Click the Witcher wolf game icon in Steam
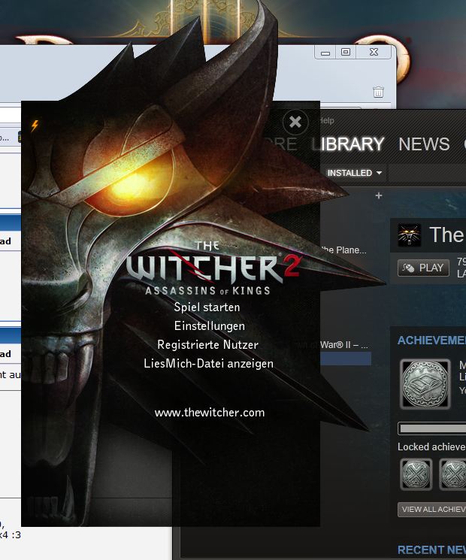This screenshot has height=560, width=466. pos(409,235)
